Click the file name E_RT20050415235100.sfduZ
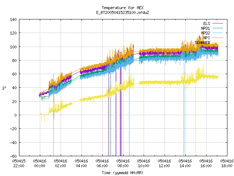This screenshot has width=234, height=176. click(122, 12)
